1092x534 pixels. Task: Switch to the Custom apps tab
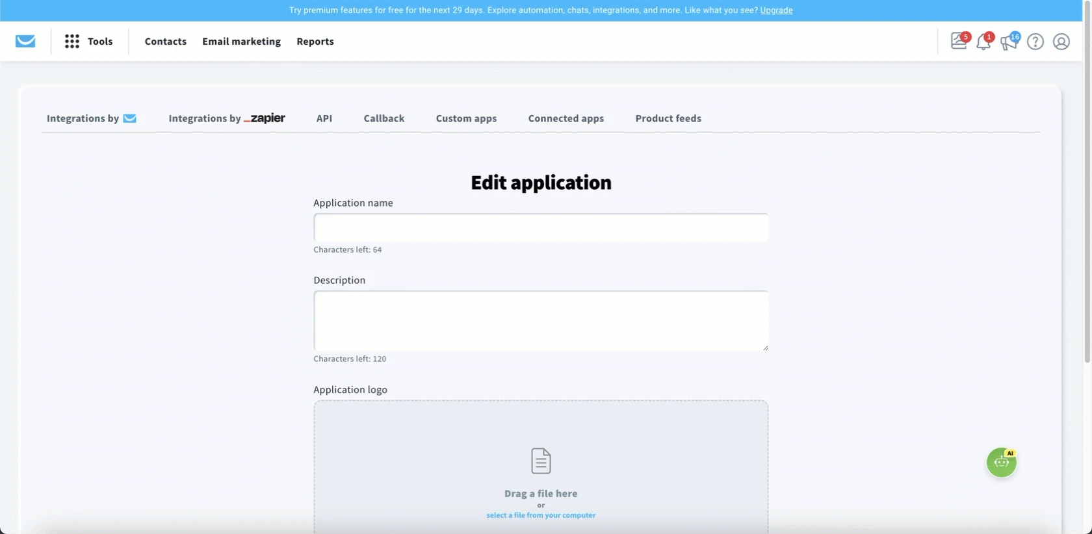click(x=467, y=118)
